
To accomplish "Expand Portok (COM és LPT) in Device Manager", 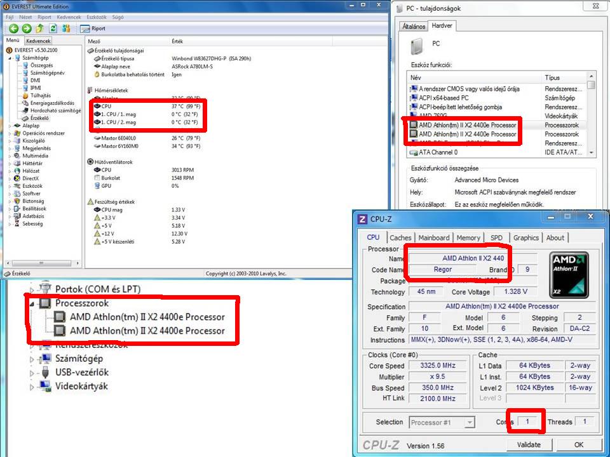I will (32, 290).
